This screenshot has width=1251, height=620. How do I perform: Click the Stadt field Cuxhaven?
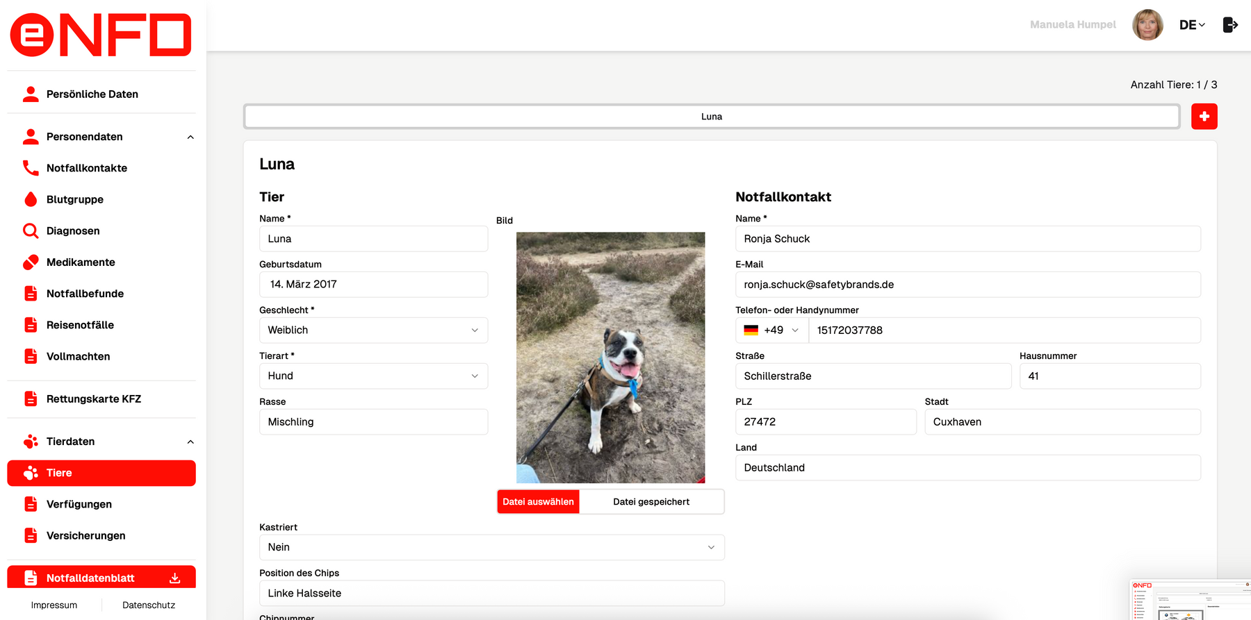pyautogui.click(x=1063, y=422)
